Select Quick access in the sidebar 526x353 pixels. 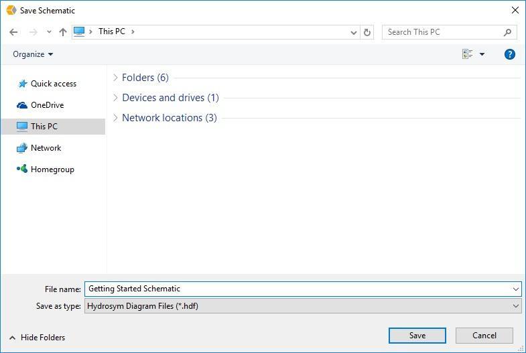tap(54, 84)
